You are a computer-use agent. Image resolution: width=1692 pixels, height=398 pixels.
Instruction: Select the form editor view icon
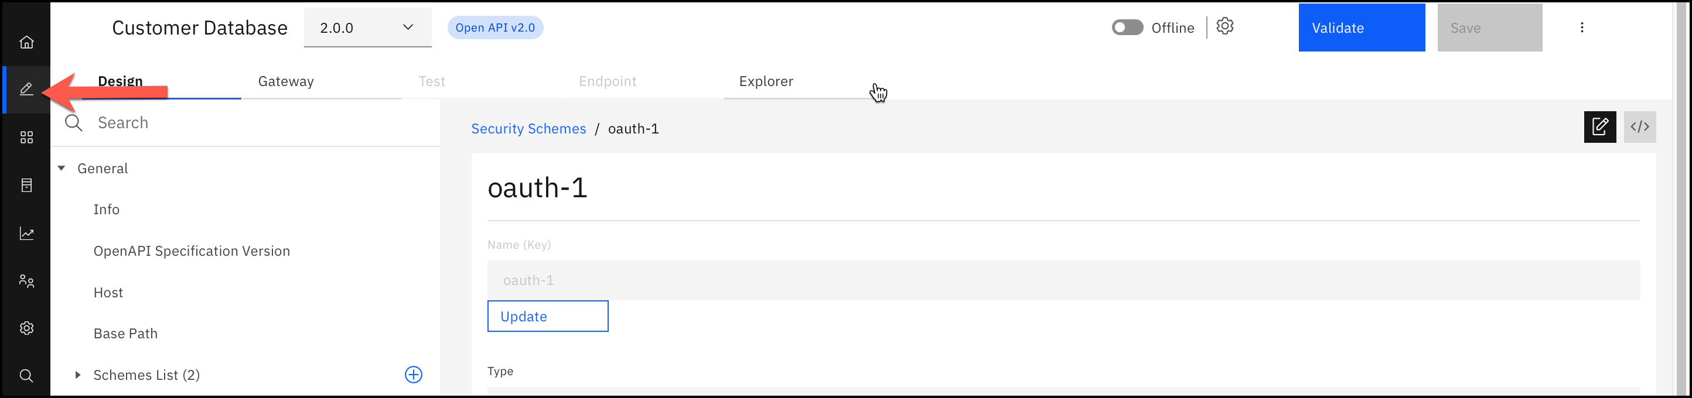coord(1600,126)
